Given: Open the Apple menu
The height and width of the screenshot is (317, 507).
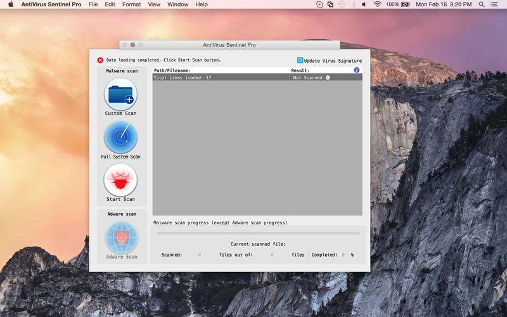Looking at the screenshot, I should tap(11, 4).
